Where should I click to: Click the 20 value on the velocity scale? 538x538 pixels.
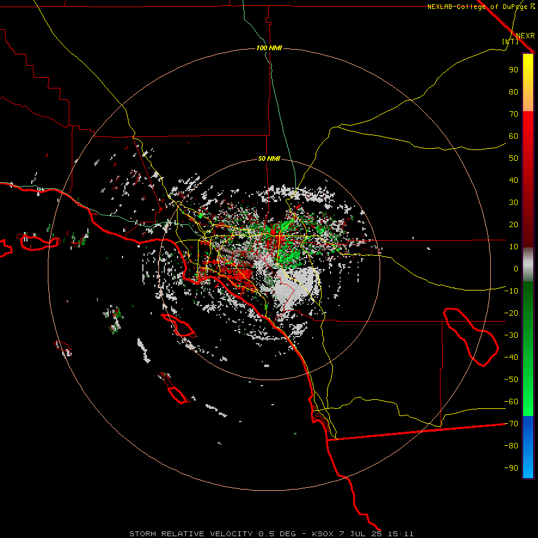[x=513, y=225]
